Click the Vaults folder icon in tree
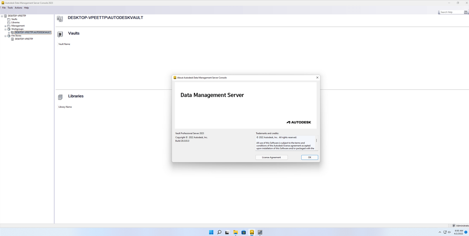Viewport: 469px width, 236px height. pos(9,19)
